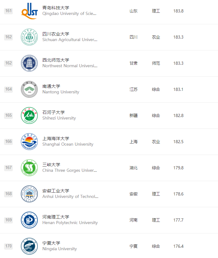218x258 pixels.
Task: Click rank badge 161
Action: (8, 11)
